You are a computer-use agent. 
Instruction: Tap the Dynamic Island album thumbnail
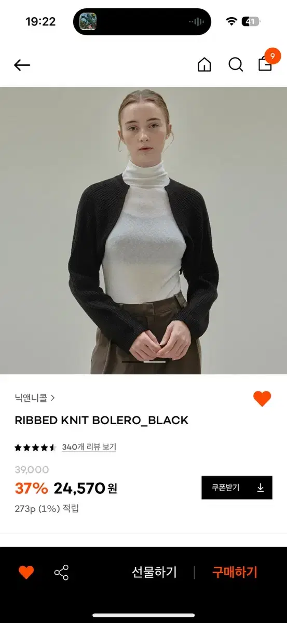[88, 21]
